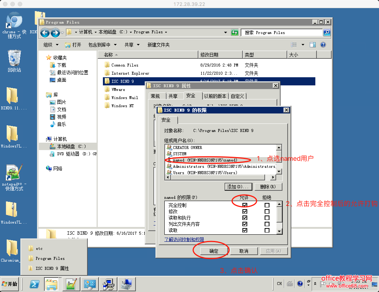379x292 pixels.
Task: Select BIND9.11 folder on desktop
Action: pyautogui.click(x=14, y=99)
